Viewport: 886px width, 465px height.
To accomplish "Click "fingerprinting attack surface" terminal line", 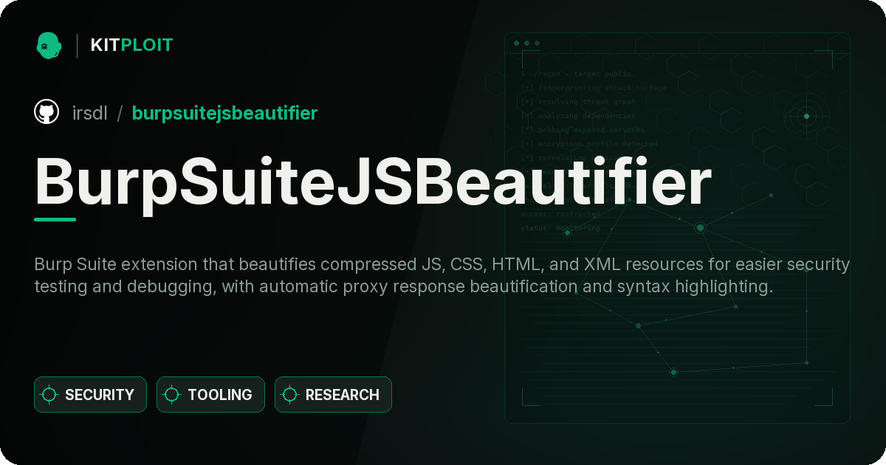I will tap(593, 88).
